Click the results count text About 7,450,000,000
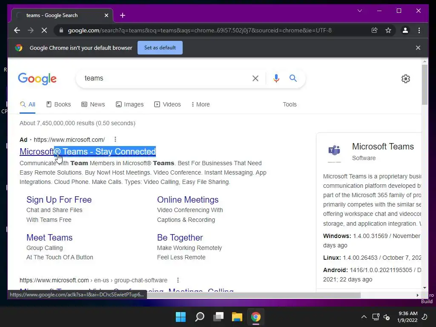The height and width of the screenshot is (327, 436). [77, 123]
